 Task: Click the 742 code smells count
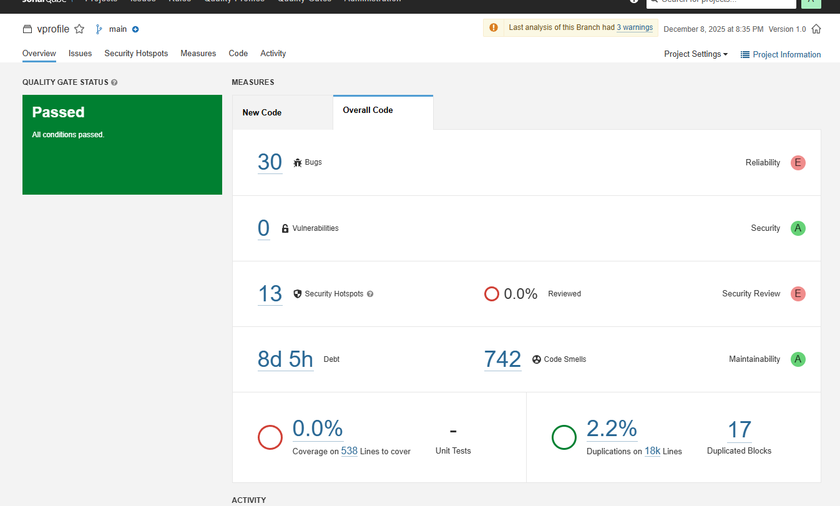pos(503,359)
